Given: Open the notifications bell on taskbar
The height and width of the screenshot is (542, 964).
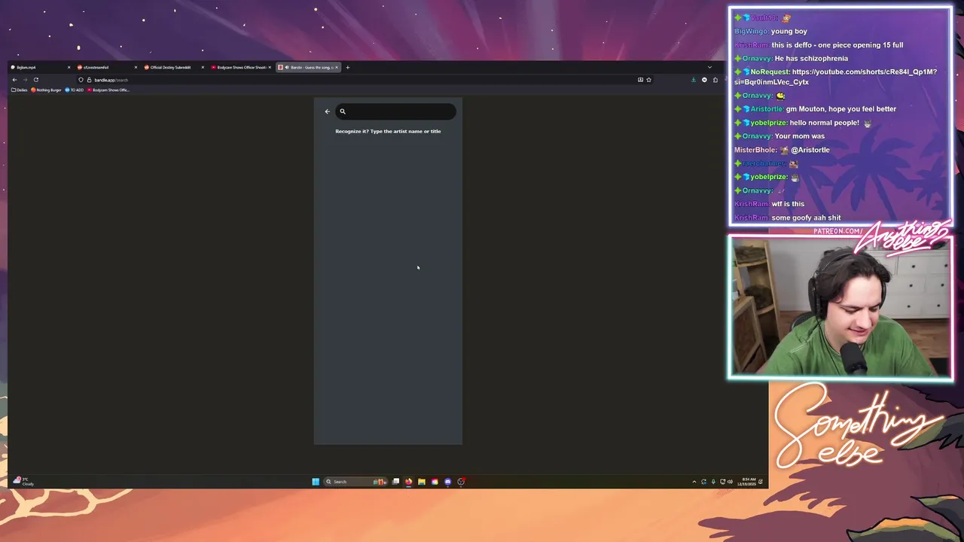Looking at the screenshot, I should [761, 482].
